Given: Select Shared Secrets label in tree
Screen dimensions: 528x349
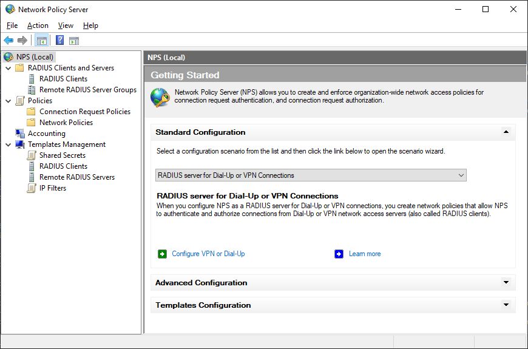Looking at the screenshot, I should [63, 155].
